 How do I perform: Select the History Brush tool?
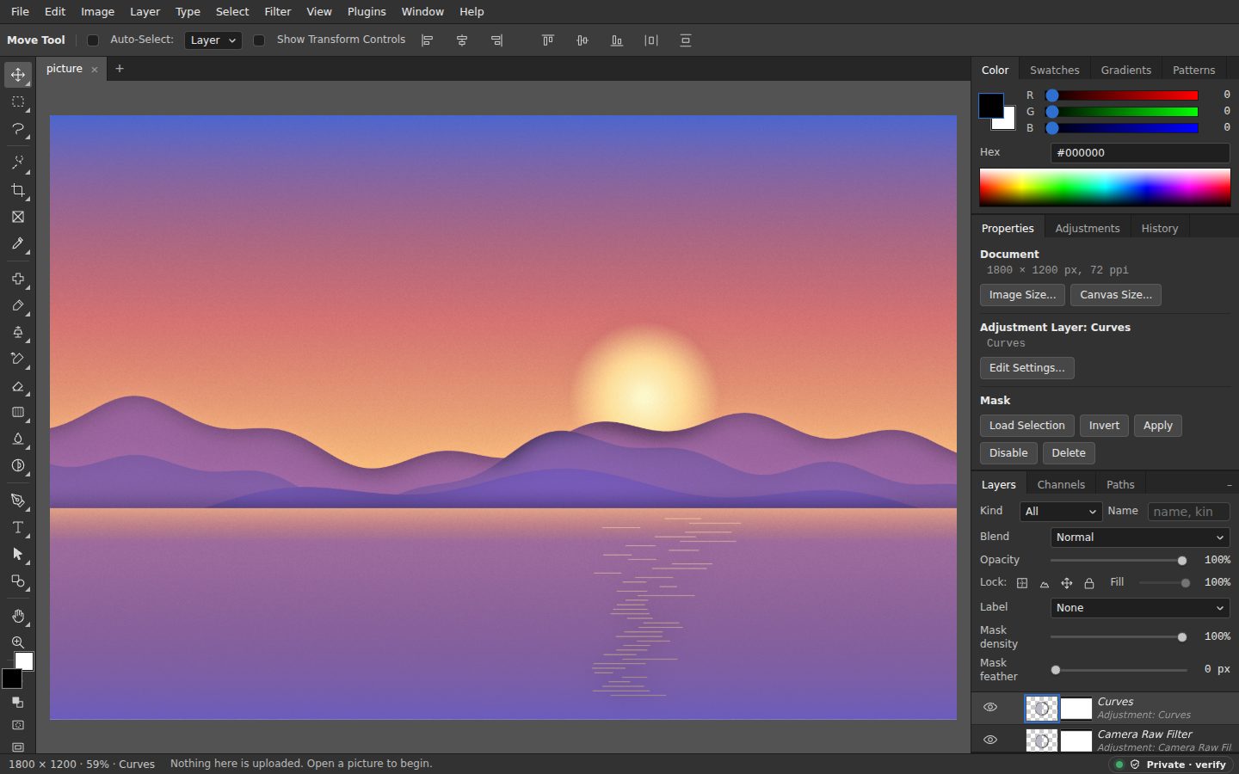[17, 359]
